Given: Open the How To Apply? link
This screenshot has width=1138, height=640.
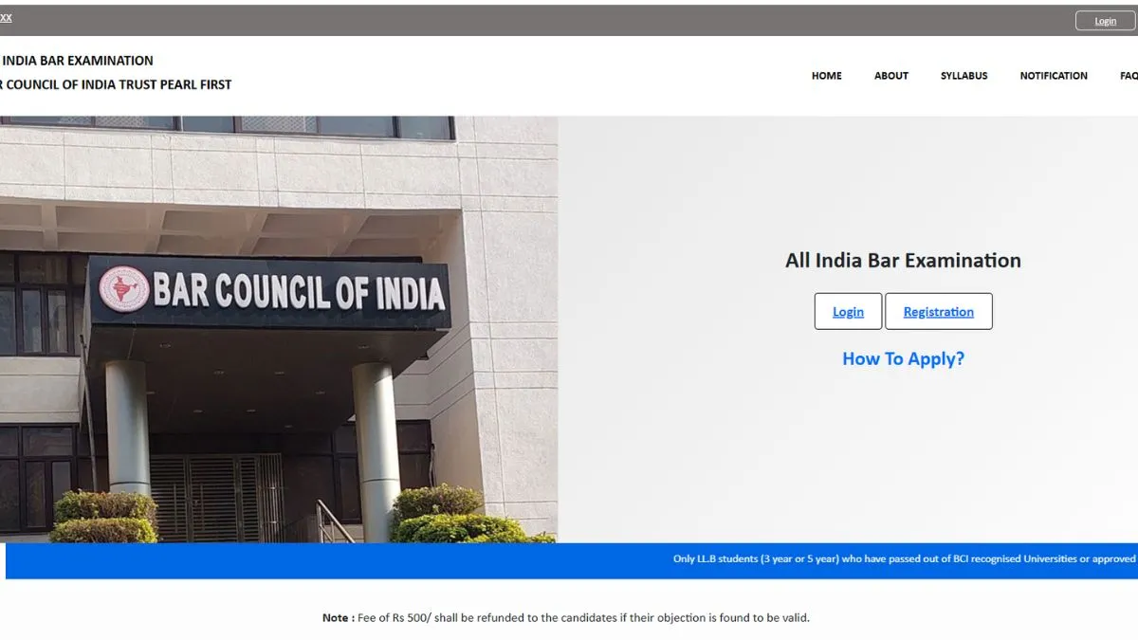Looking at the screenshot, I should [x=903, y=358].
